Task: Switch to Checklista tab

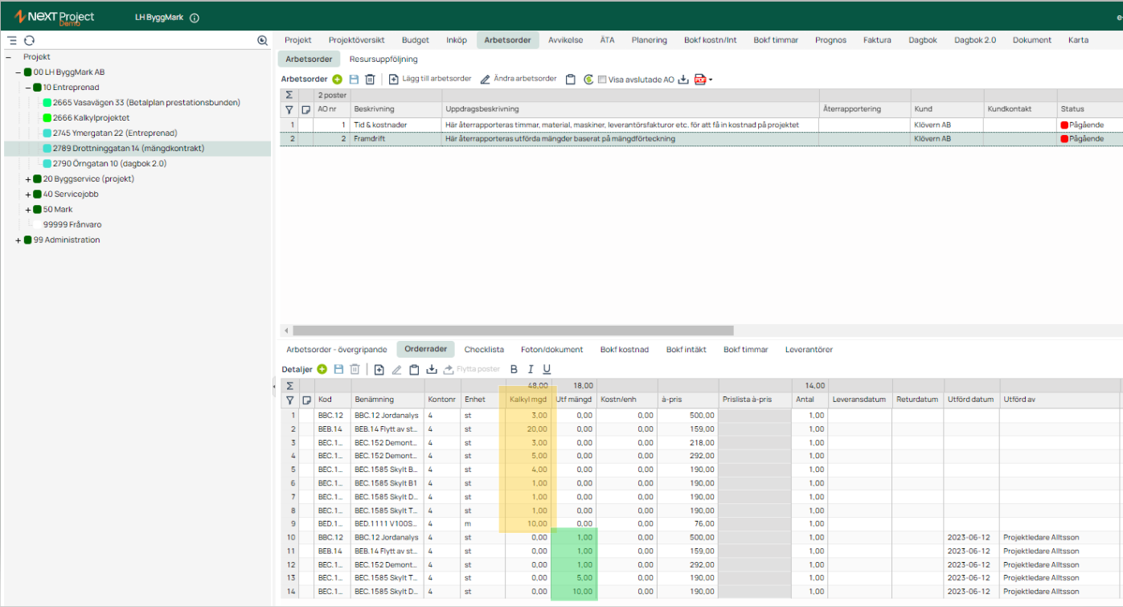Action: (x=484, y=350)
